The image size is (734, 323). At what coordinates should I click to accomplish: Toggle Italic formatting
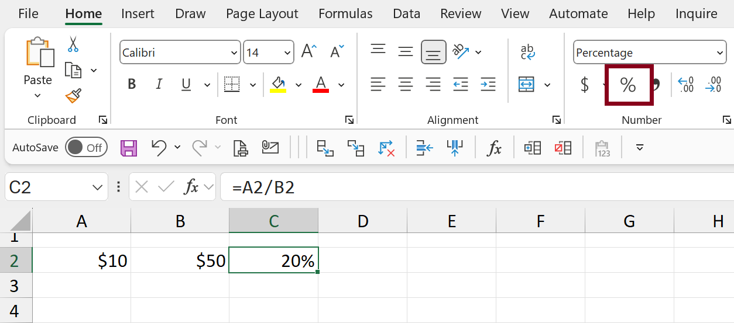159,85
